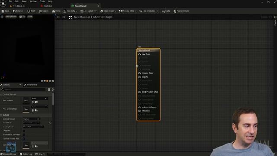
Task: Click the Save toolbar icon
Action: pyautogui.click(x=3, y=11)
